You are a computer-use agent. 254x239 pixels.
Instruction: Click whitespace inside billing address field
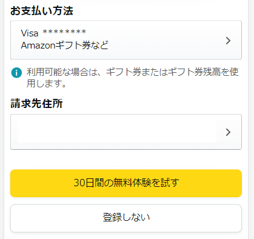click(x=117, y=132)
